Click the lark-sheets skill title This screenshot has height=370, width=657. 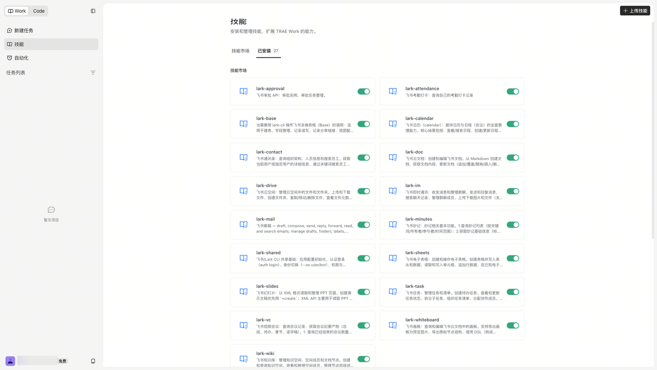point(417,253)
